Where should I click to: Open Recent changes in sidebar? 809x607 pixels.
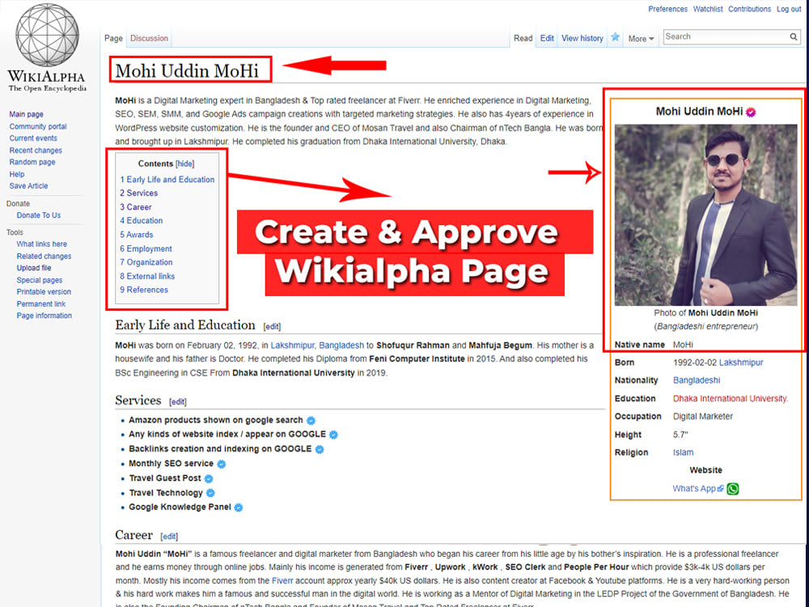click(36, 151)
